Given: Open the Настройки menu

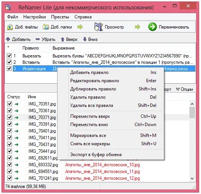Looking at the screenshot, I should [x=35, y=17].
